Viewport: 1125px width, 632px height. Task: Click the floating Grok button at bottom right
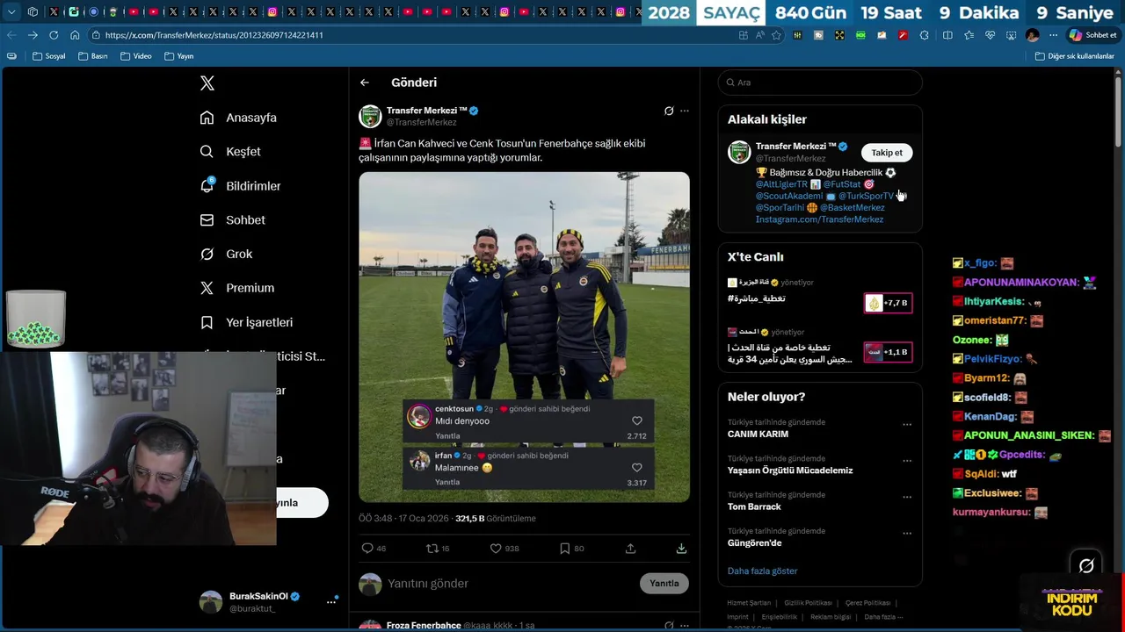tap(1086, 565)
